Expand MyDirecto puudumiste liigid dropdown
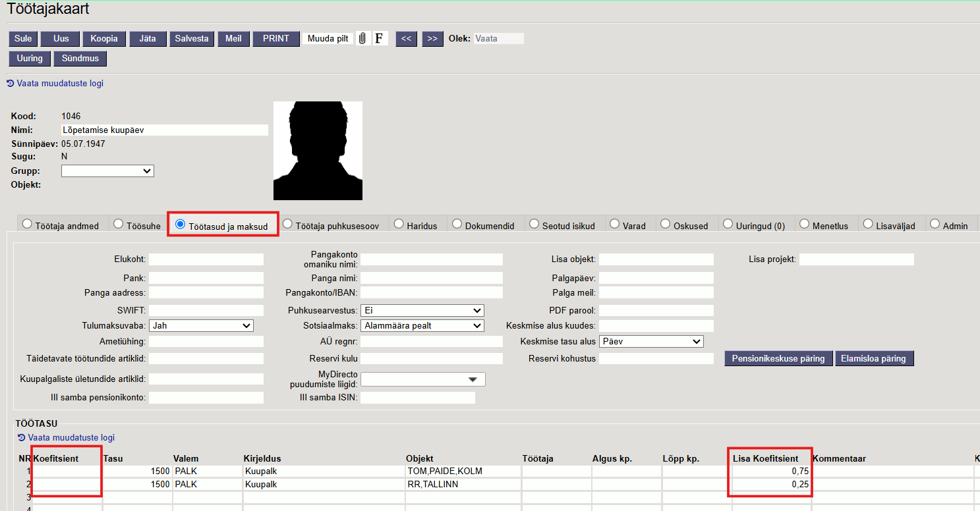 click(422, 379)
